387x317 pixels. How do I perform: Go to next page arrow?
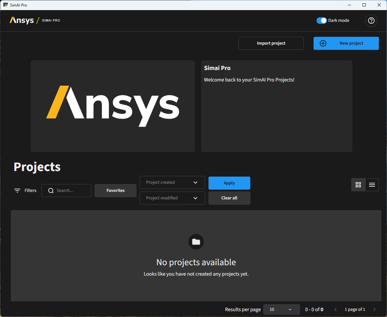click(374, 310)
